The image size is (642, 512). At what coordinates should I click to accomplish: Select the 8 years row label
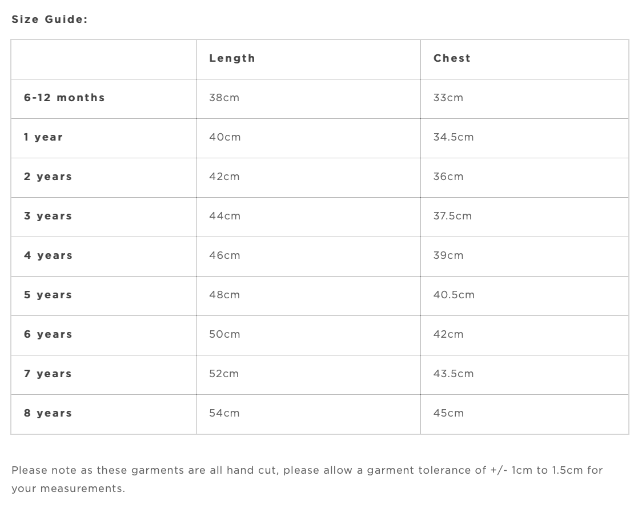(48, 413)
